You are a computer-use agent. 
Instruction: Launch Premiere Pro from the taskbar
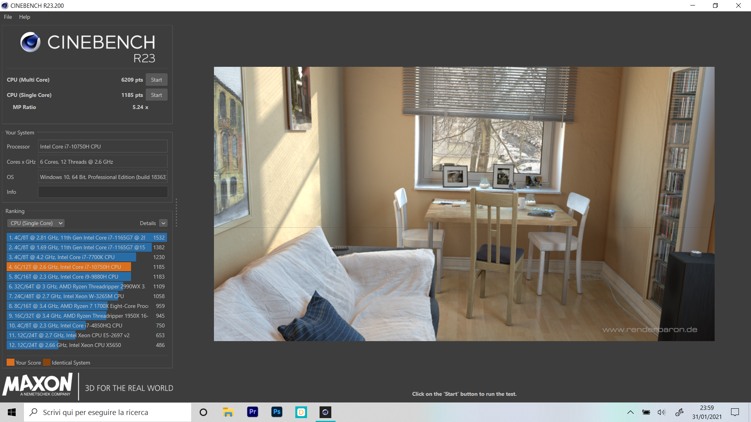point(253,412)
